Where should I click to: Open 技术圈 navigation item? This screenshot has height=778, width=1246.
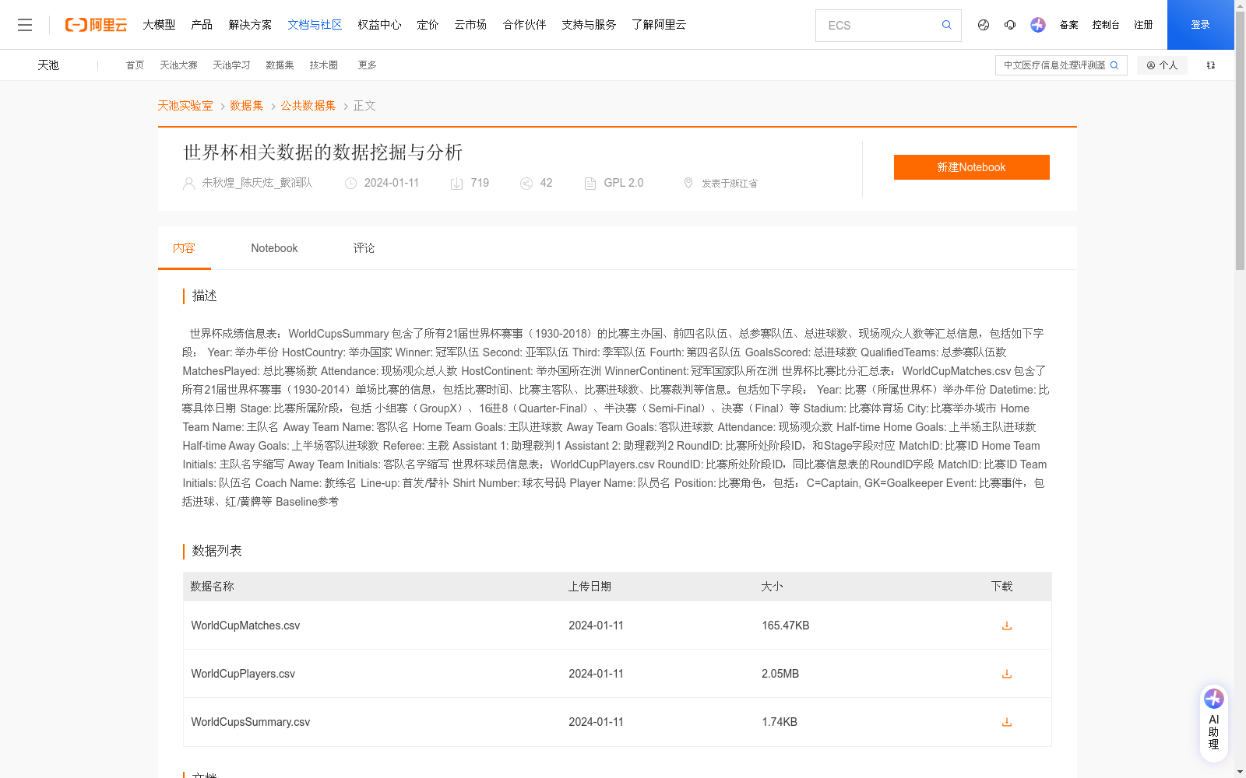[323, 65]
